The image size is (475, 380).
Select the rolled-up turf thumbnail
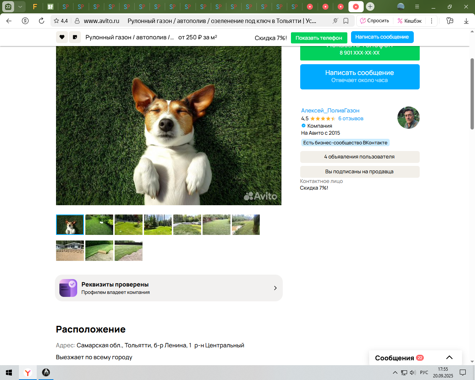(x=99, y=250)
